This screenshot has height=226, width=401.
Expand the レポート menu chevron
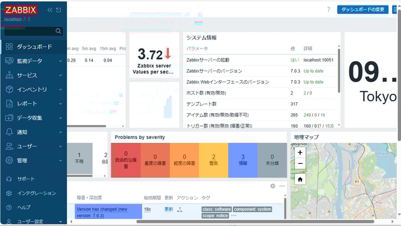61,104
